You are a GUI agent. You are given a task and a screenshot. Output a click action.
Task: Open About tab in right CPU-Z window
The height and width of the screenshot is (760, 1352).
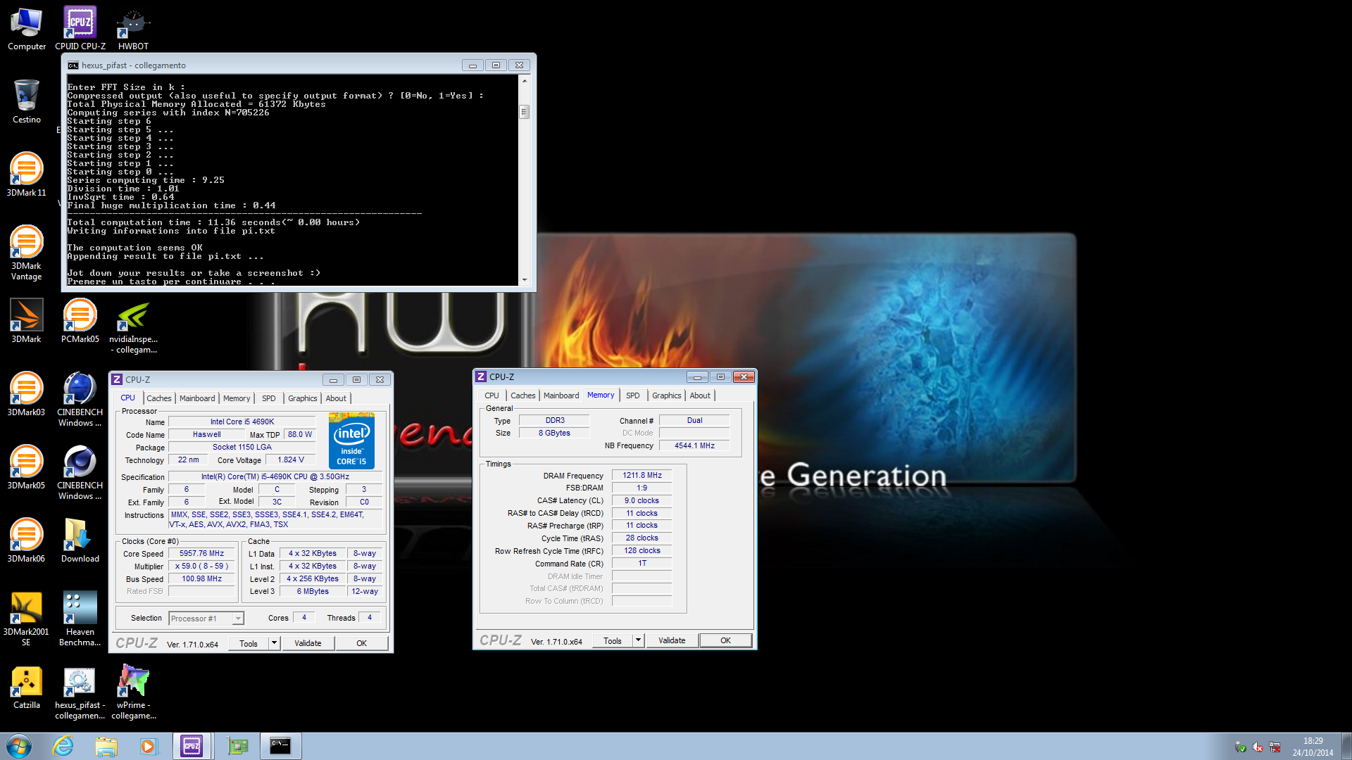(x=700, y=395)
